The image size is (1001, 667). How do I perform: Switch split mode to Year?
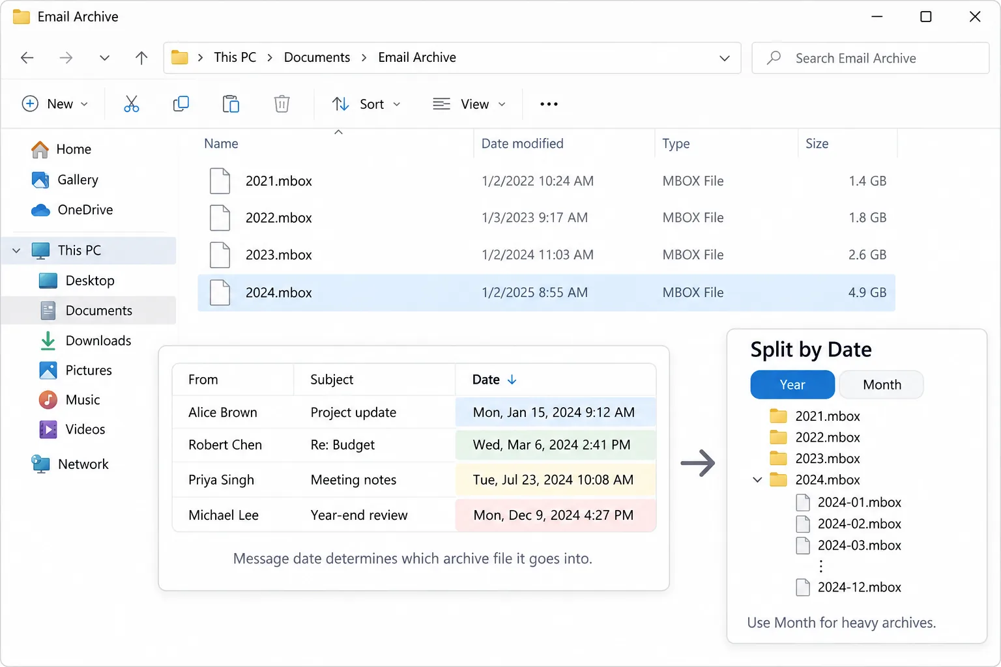792,385
